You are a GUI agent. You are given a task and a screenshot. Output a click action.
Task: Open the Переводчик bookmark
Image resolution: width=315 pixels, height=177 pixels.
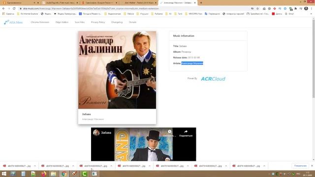pos(212,14)
